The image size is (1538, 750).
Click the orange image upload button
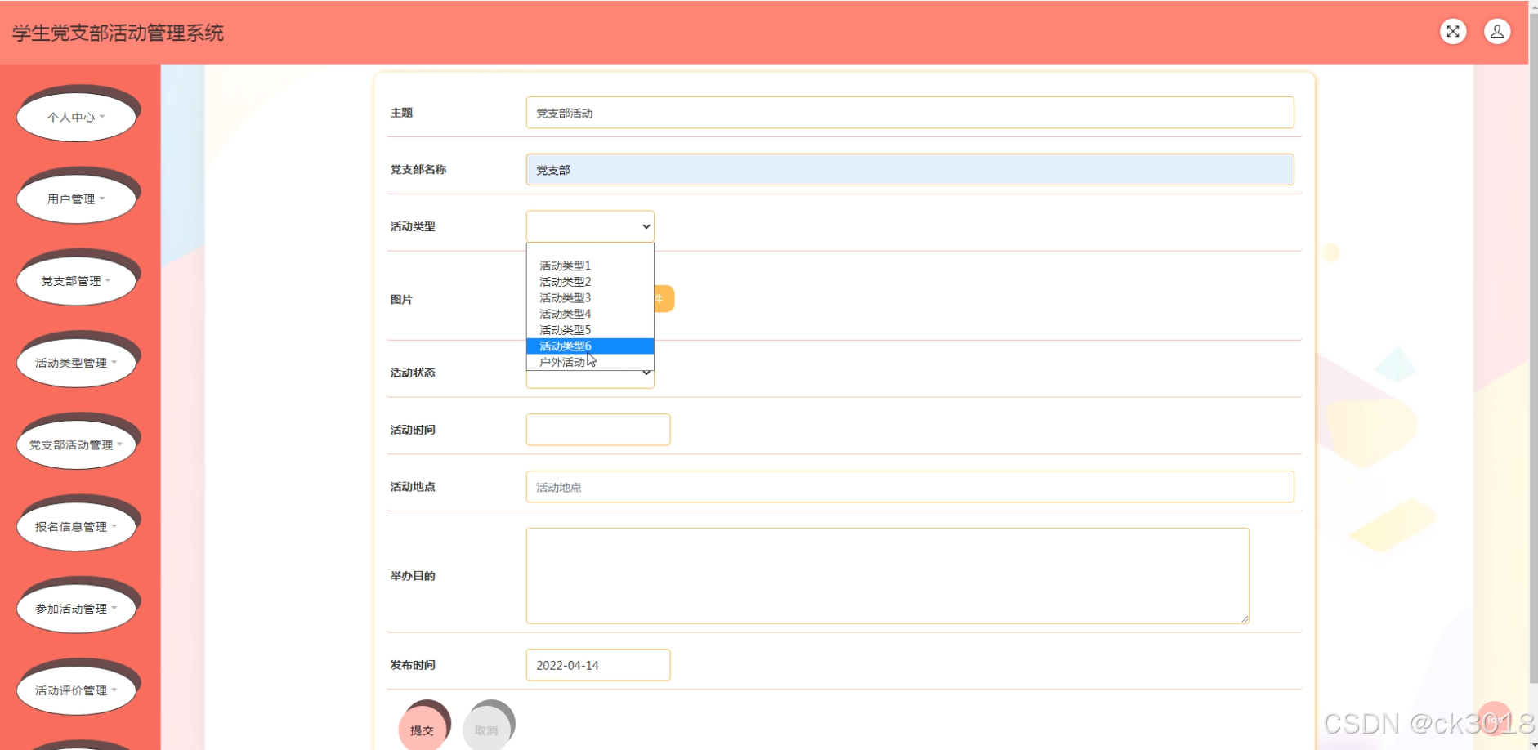pyautogui.click(x=664, y=299)
